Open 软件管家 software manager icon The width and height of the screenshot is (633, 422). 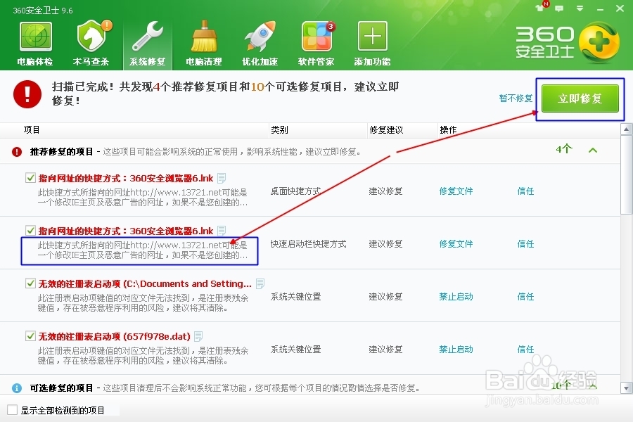coord(316,44)
